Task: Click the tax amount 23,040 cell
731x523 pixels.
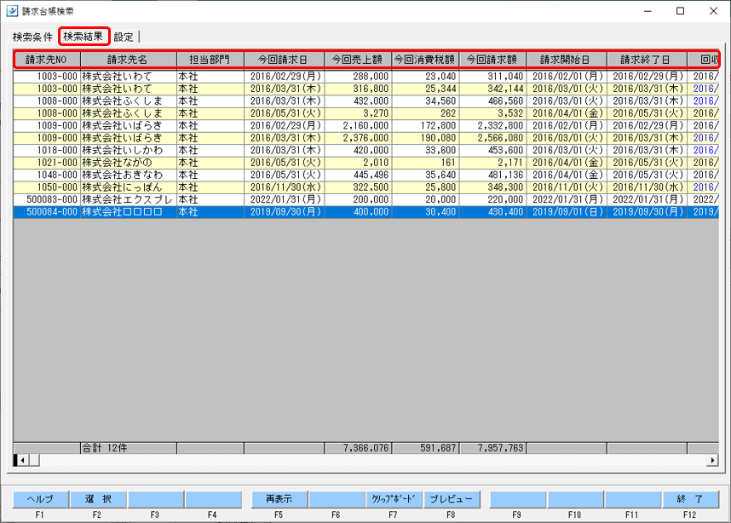Action: point(425,76)
